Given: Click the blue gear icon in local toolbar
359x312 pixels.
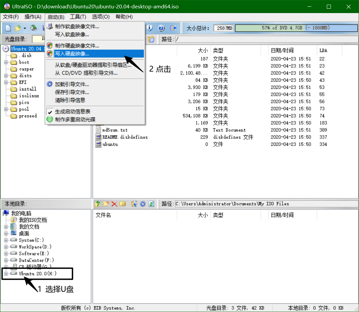Looking at the screenshot, I should click(x=143, y=204).
